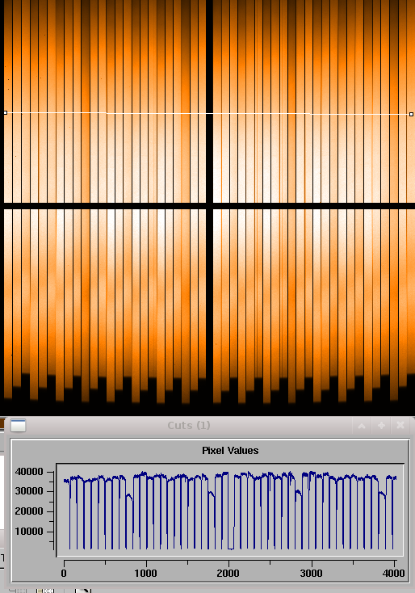Shade the Cuts window with up-arrow button
415x593 pixels.
362,426
